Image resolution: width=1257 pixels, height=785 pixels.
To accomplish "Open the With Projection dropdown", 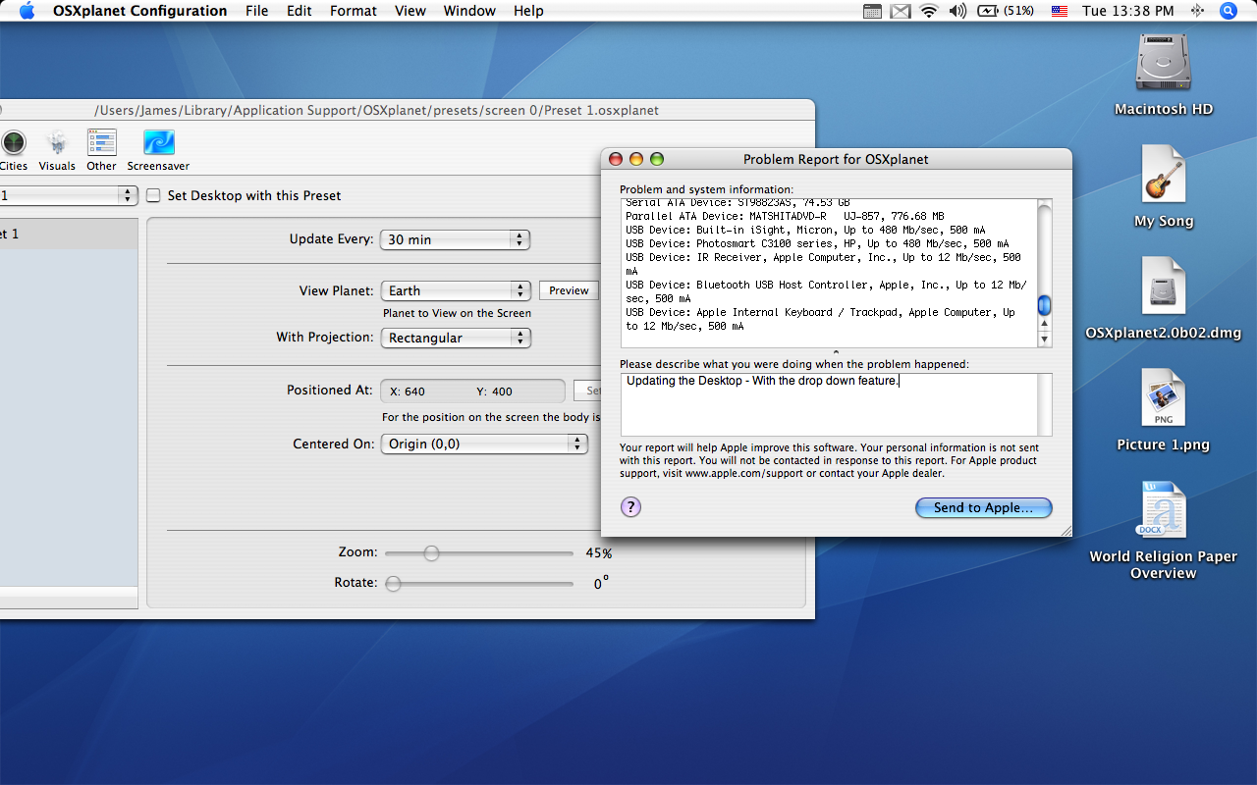I will point(455,338).
